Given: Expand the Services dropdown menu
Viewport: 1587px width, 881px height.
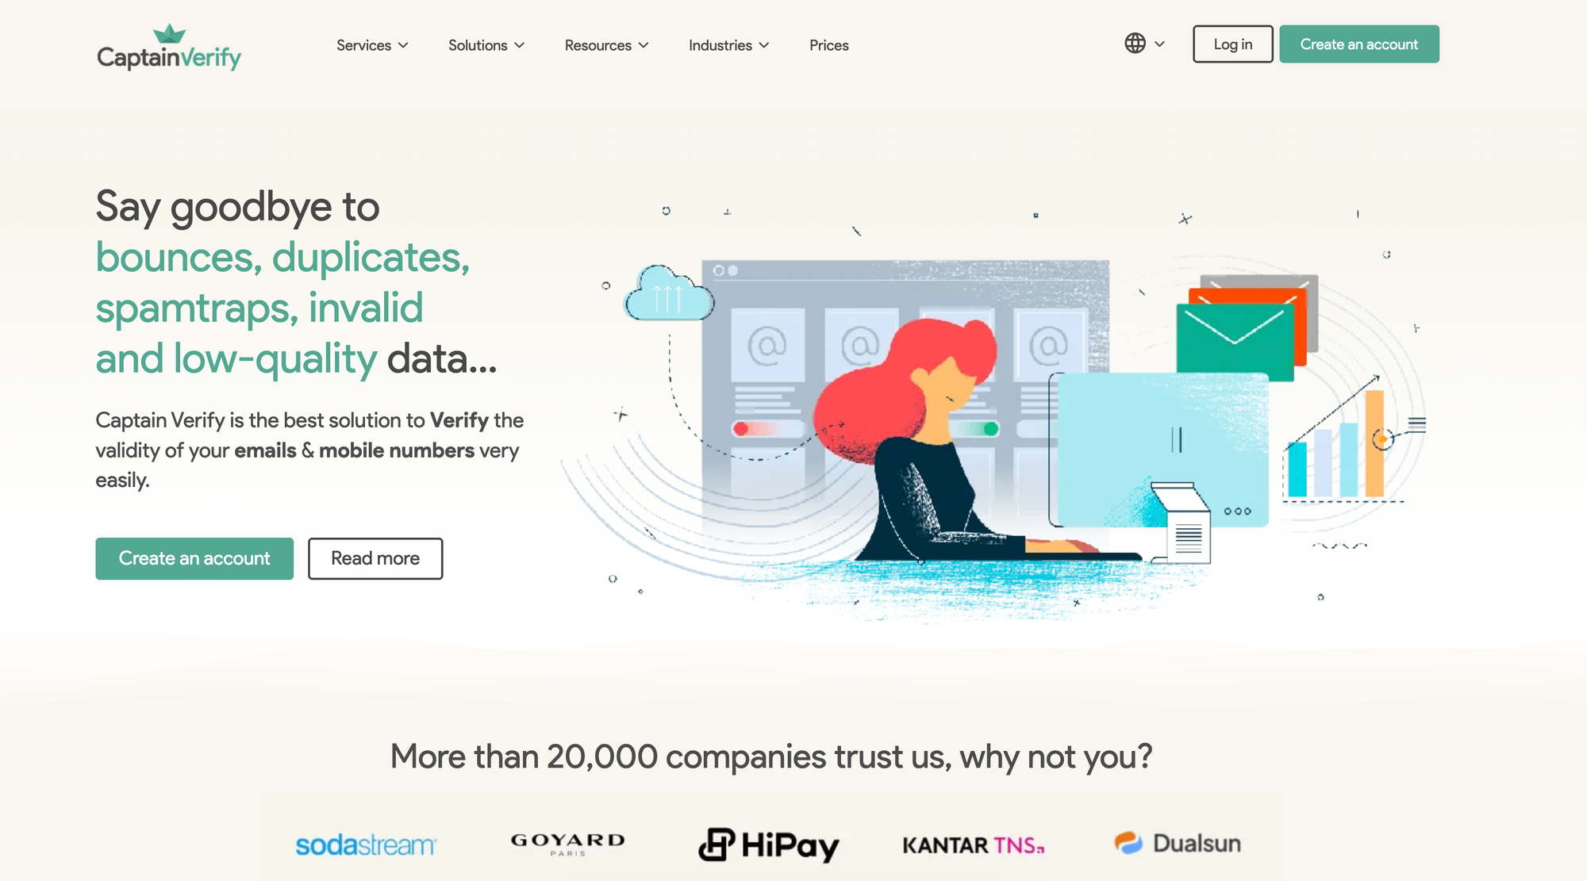Looking at the screenshot, I should tap(372, 44).
